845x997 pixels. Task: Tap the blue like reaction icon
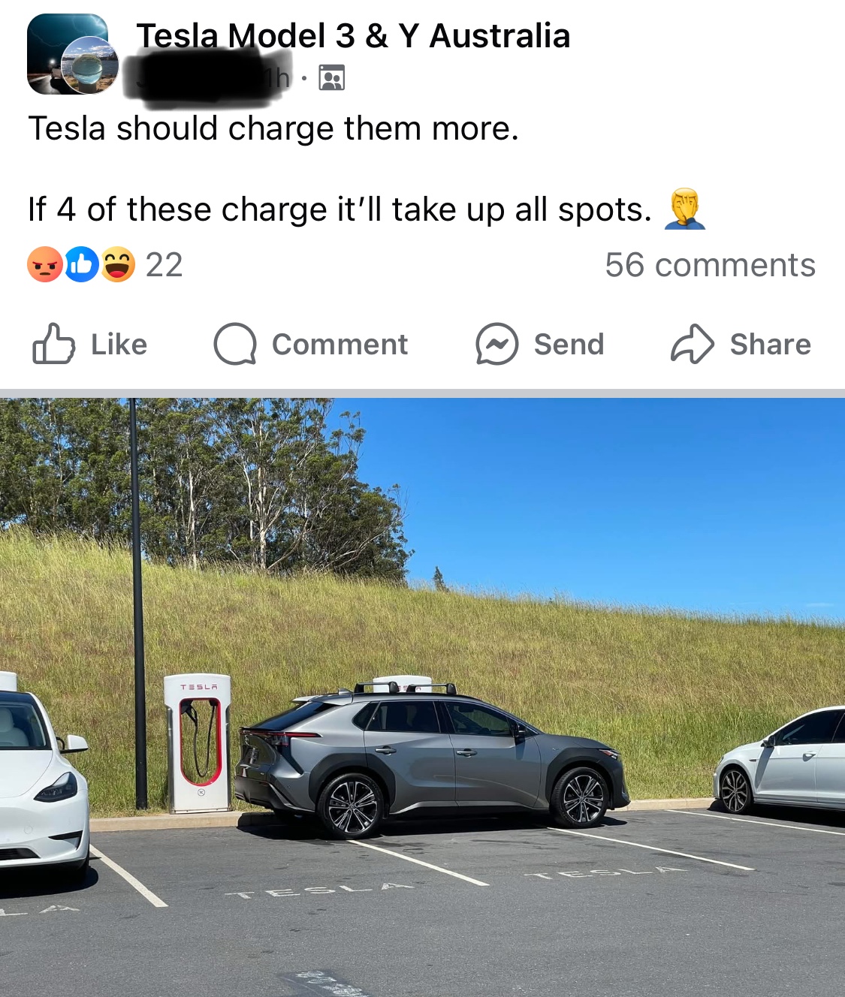coord(82,264)
